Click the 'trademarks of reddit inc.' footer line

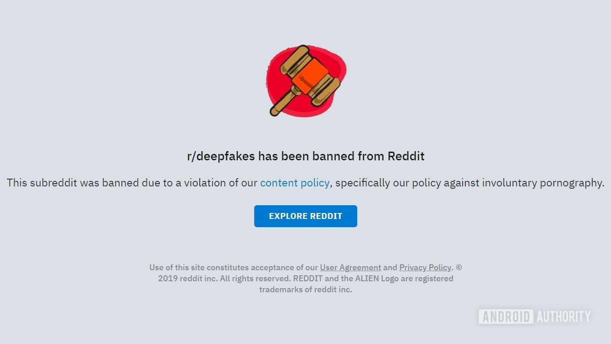tap(305, 289)
